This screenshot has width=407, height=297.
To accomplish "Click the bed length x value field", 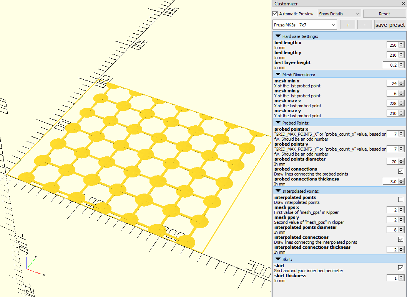I will coord(392,45).
